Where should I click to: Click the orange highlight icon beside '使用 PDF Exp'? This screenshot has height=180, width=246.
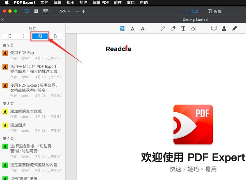point(5,53)
